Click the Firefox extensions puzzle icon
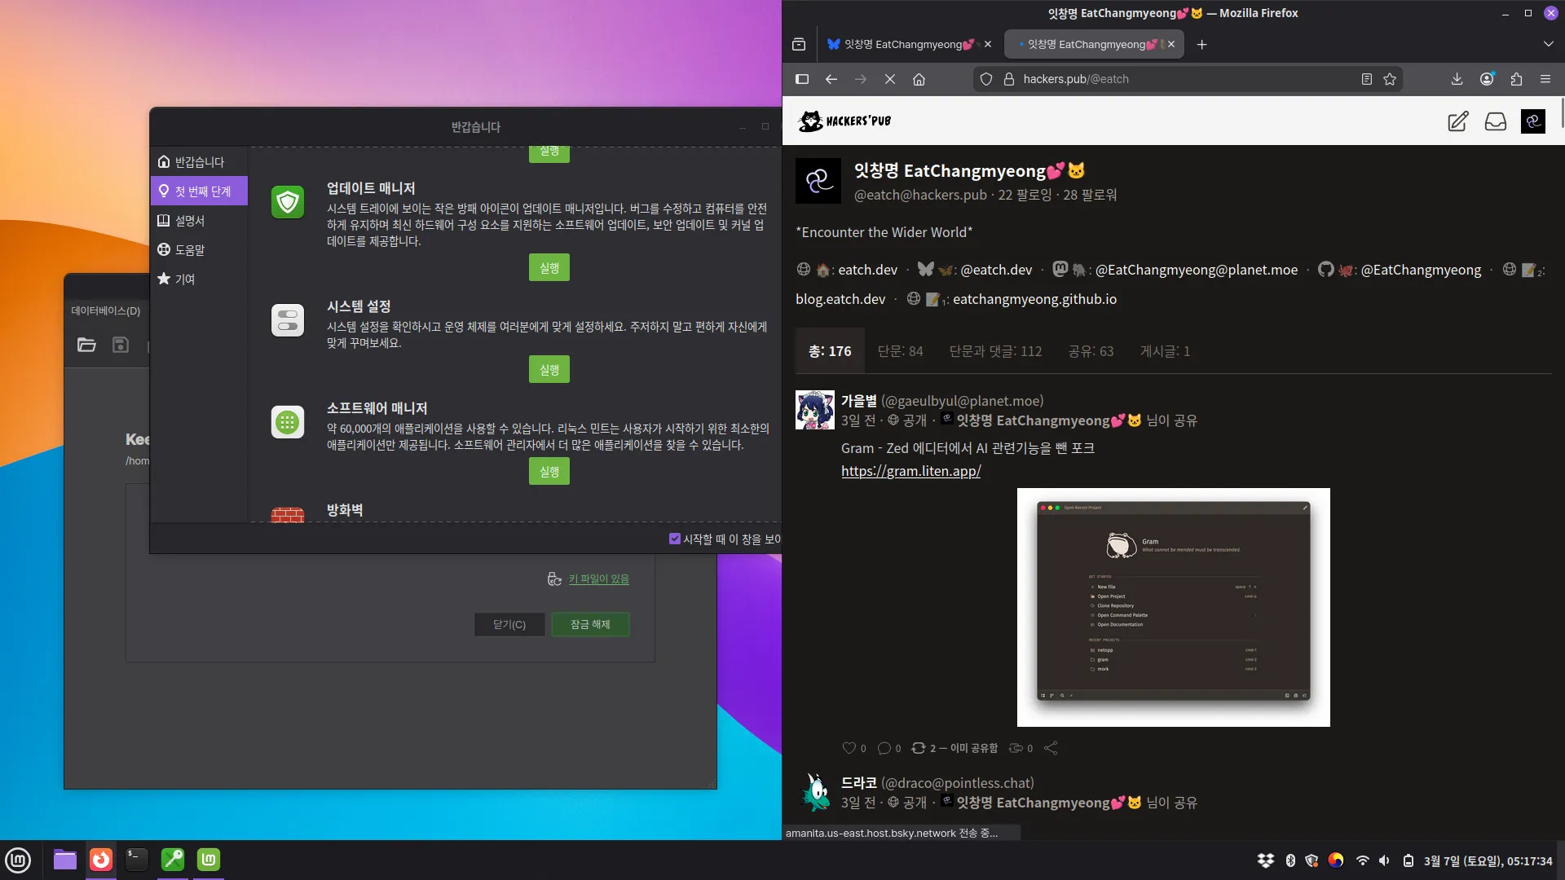Viewport: 1565px width, 880px height. 1516,79
